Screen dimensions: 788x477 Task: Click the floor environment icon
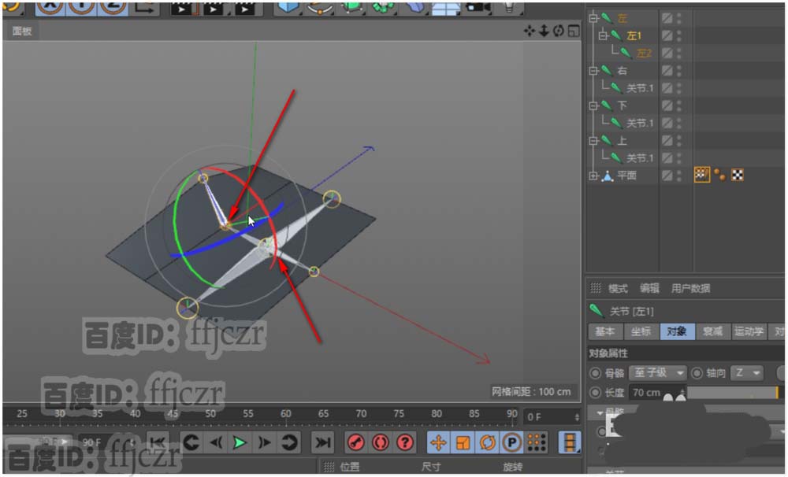coord(446,8)
